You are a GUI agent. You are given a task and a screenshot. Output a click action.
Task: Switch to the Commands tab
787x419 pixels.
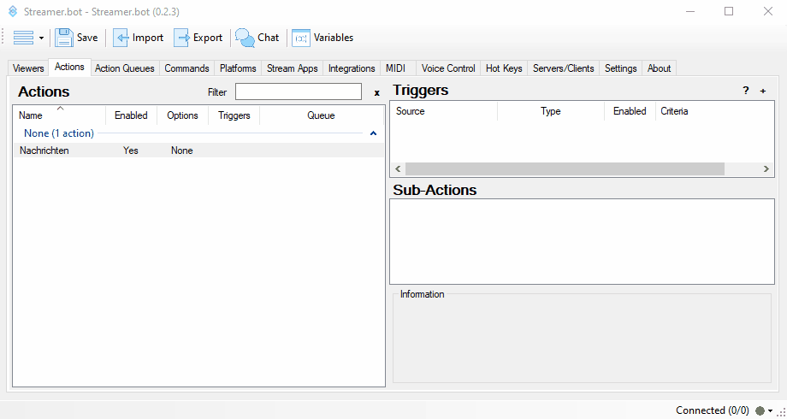pos(186,68)
